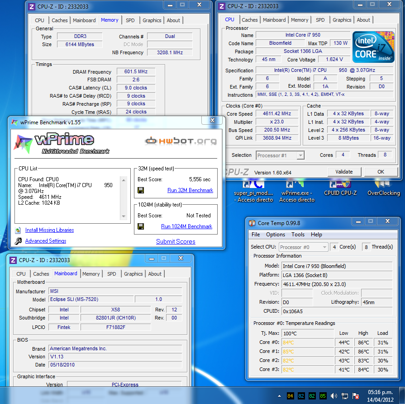Open the About tab in Mainboard CPU-Z window
This screenshot has height=404, width=405.
155,274
